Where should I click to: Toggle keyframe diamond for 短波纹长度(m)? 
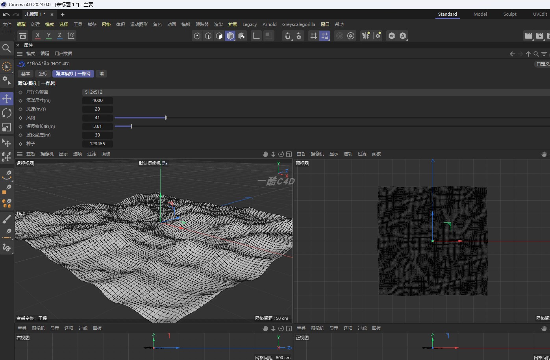pos(20,127)
